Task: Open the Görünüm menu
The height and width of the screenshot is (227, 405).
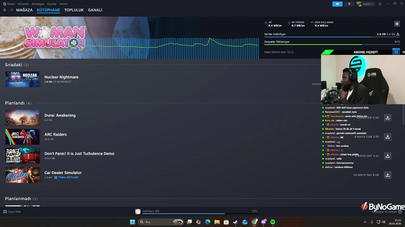Action: click(x=23, y=4)
